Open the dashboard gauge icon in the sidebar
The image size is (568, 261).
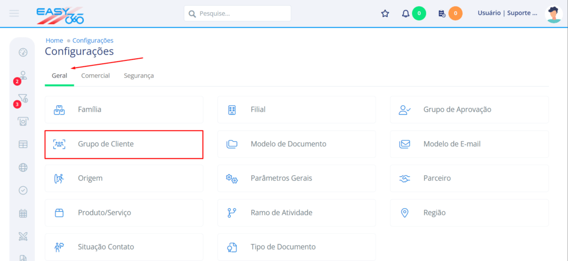23,53
